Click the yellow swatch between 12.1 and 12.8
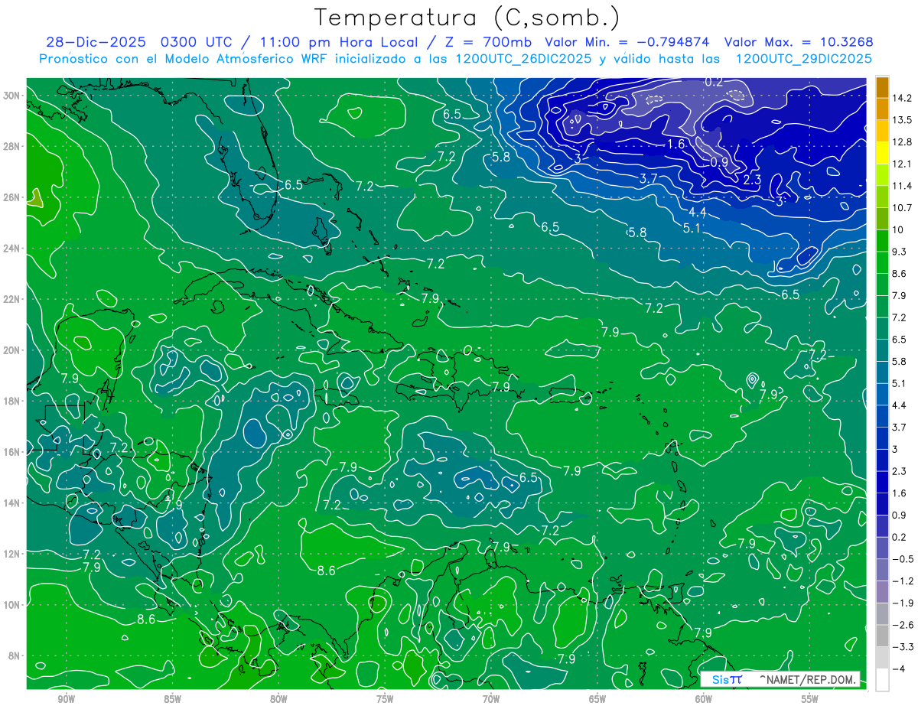918x709 pixels. coord(881,153)
